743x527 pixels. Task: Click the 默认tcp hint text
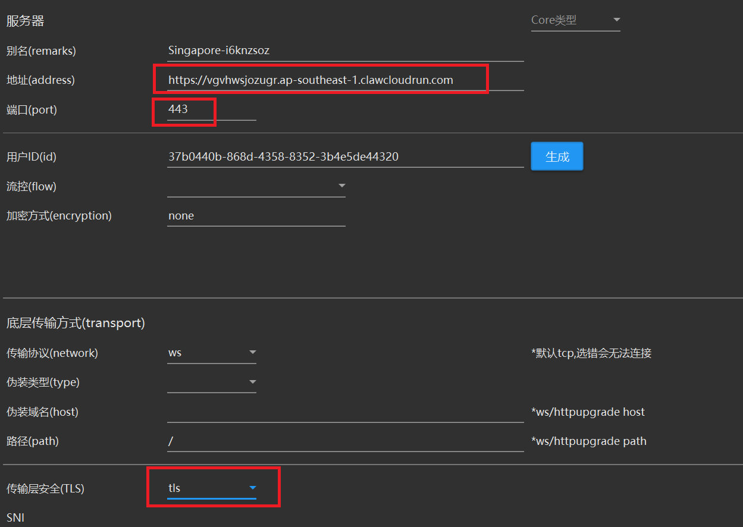pos(591,353)
